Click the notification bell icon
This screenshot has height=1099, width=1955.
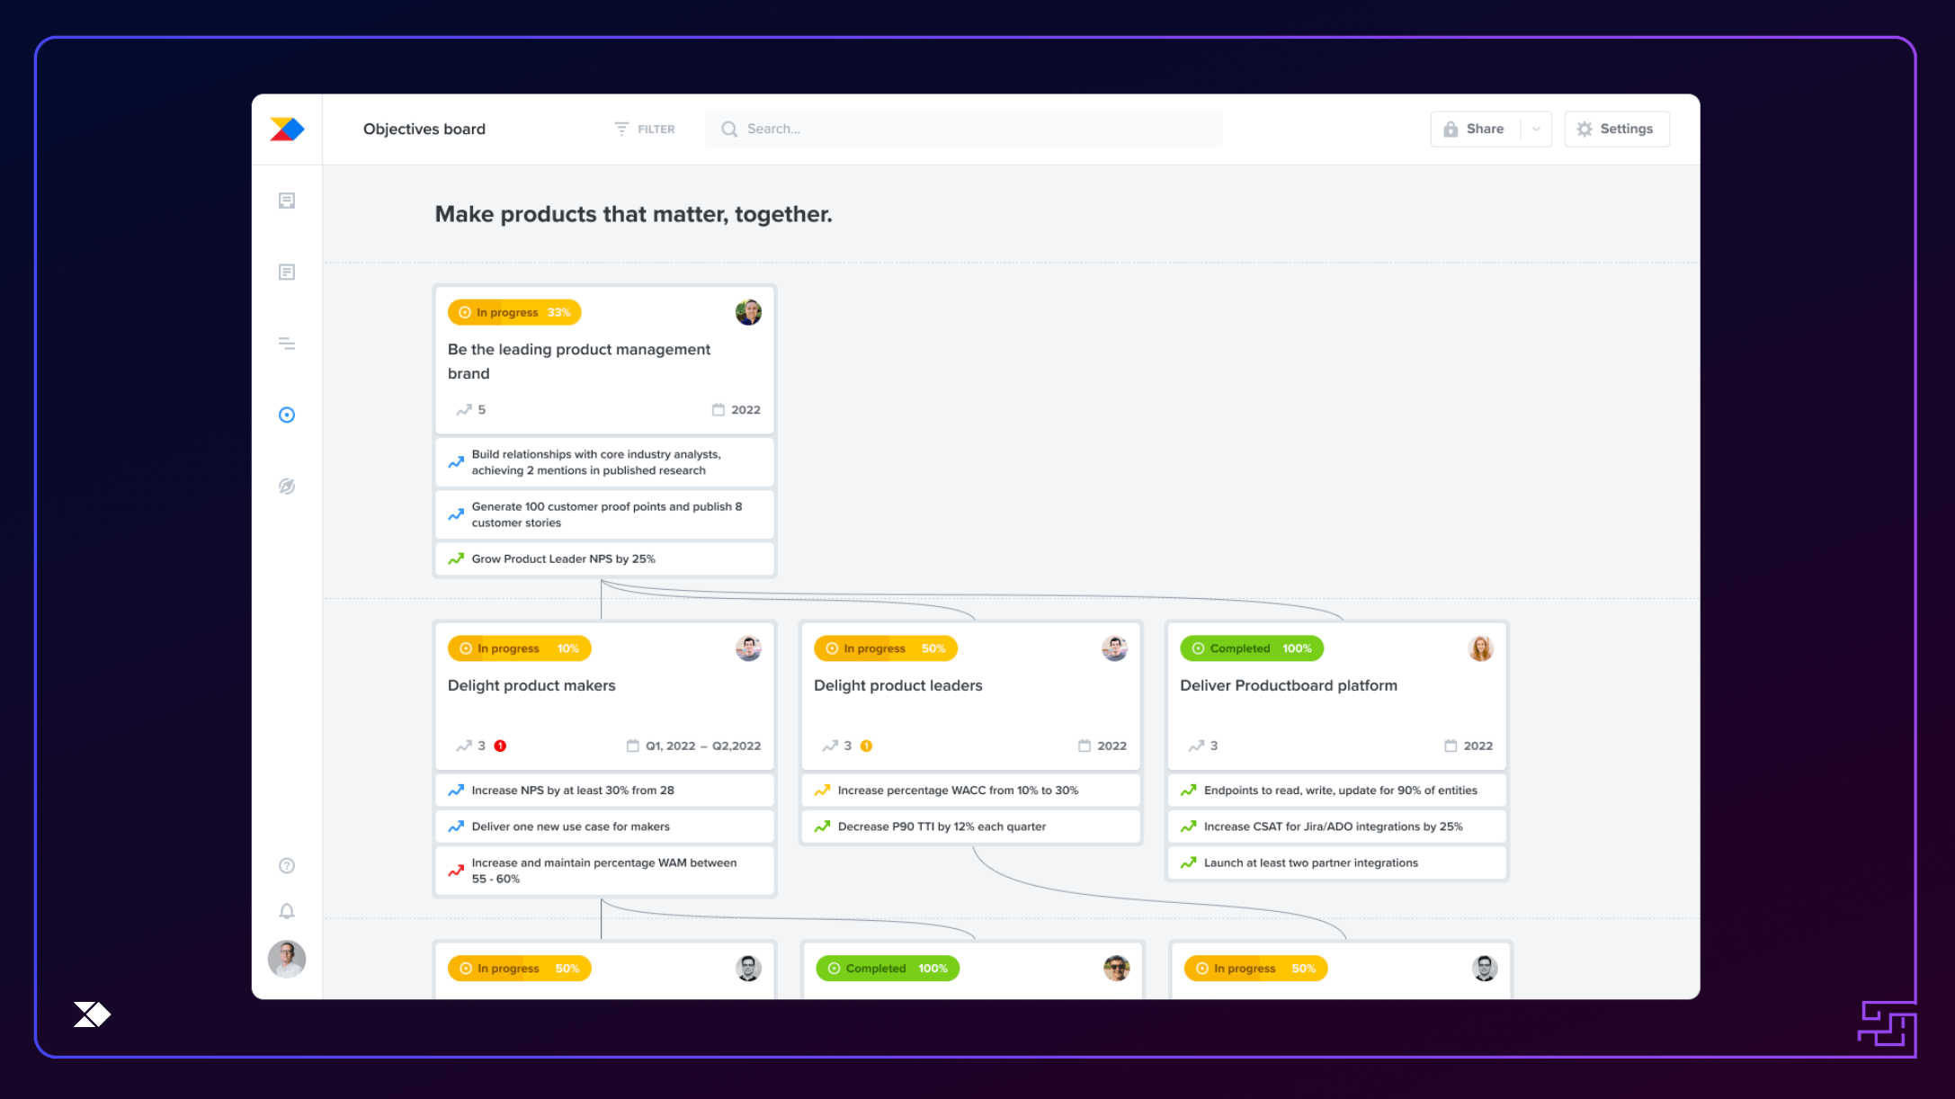click(x=288, y=911)
